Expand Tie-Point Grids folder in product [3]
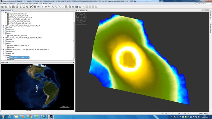Viewport: 212px width, 119px height. 3,32
